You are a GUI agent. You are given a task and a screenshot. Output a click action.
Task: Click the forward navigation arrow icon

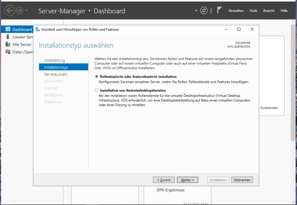[20, 11]
